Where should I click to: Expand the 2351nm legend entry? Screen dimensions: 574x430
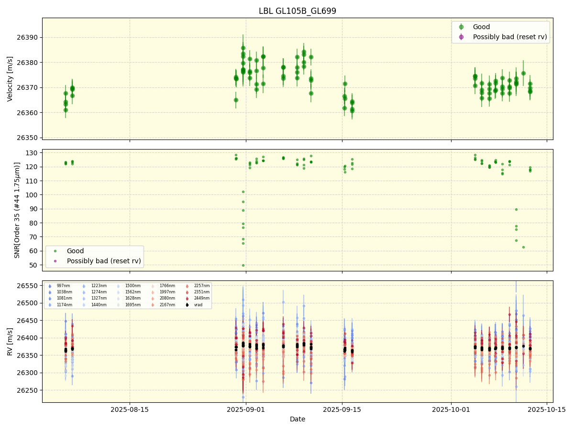187,292
